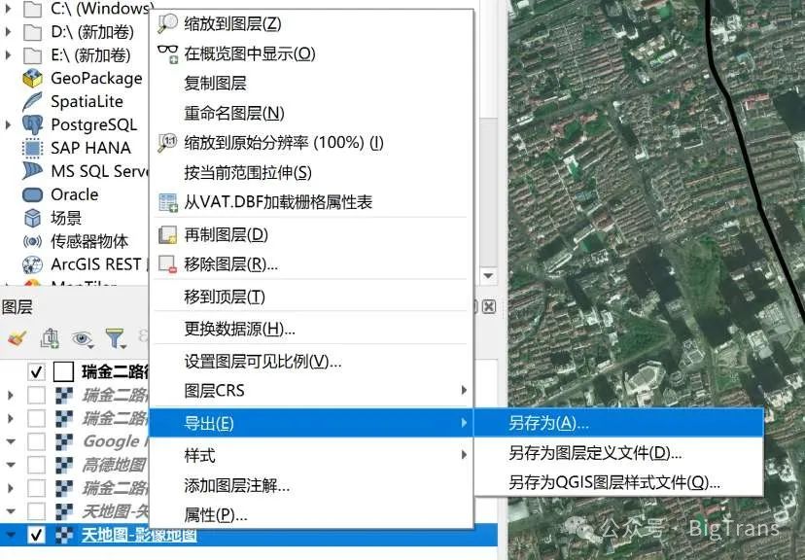The image size is (805, 560).
Task: Click the glasses icon for 在概览图中显示
Action: tap(167, 53)
